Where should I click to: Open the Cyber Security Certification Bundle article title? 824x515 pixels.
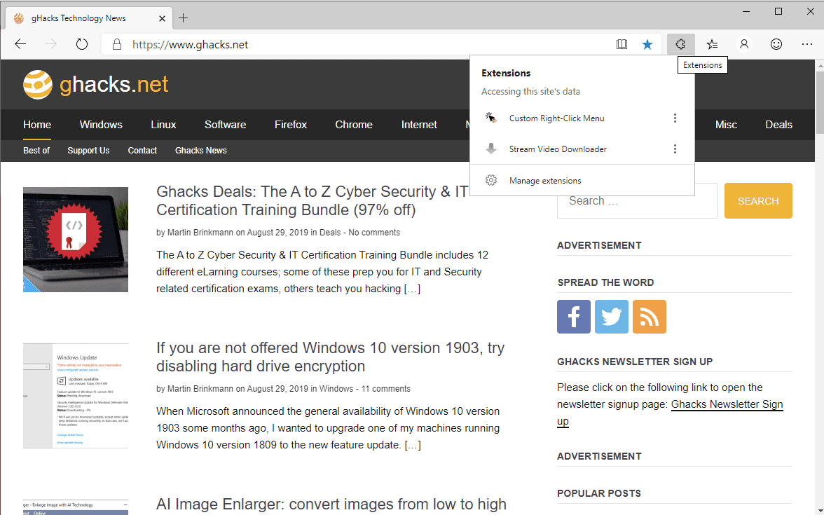click(312, 200)
